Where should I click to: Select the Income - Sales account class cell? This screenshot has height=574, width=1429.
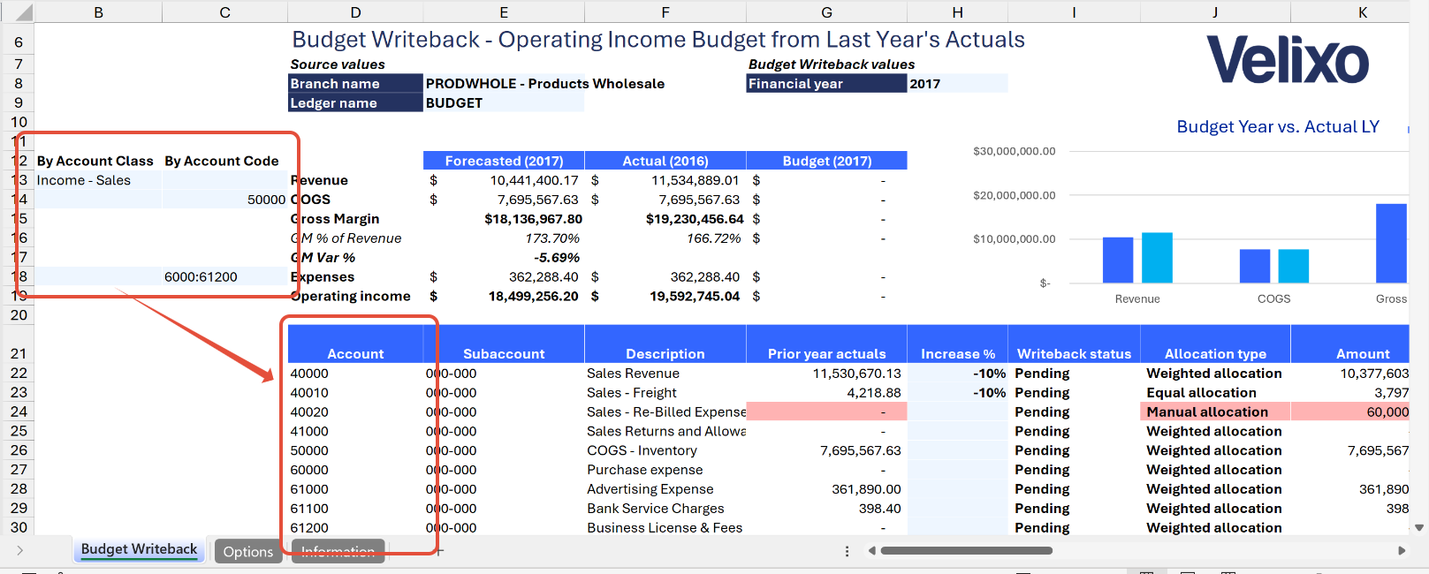[x=98, y=180]
